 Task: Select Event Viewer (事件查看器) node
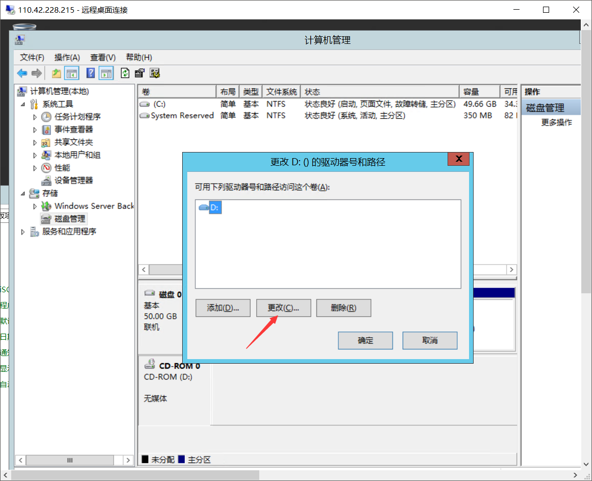point(73,130)
